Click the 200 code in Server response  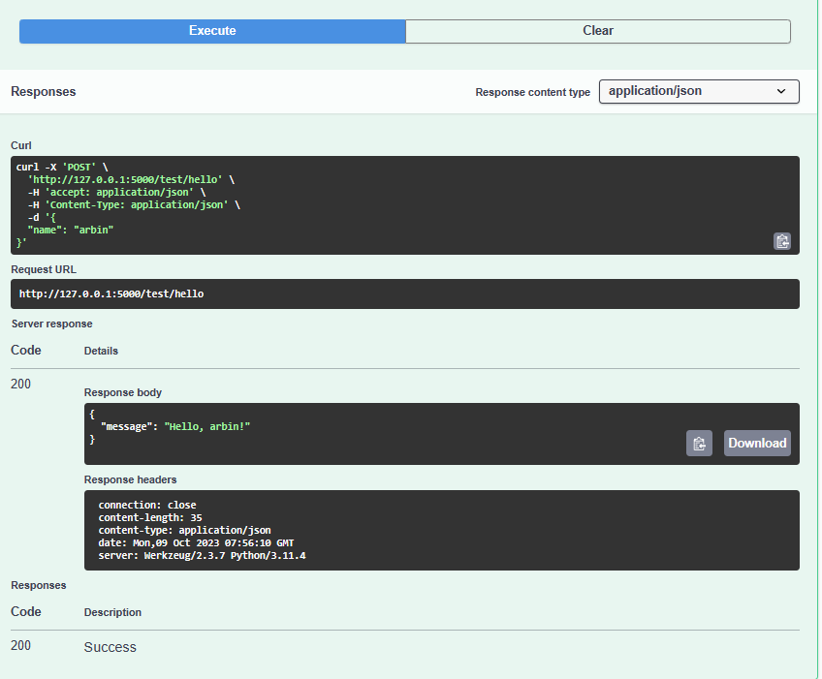coord(21,384)
